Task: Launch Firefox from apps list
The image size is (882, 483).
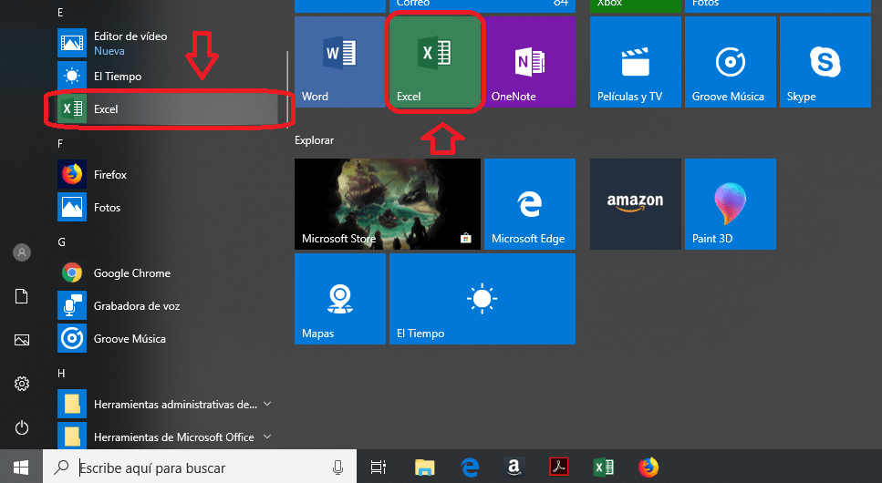Action: [168, 175]
